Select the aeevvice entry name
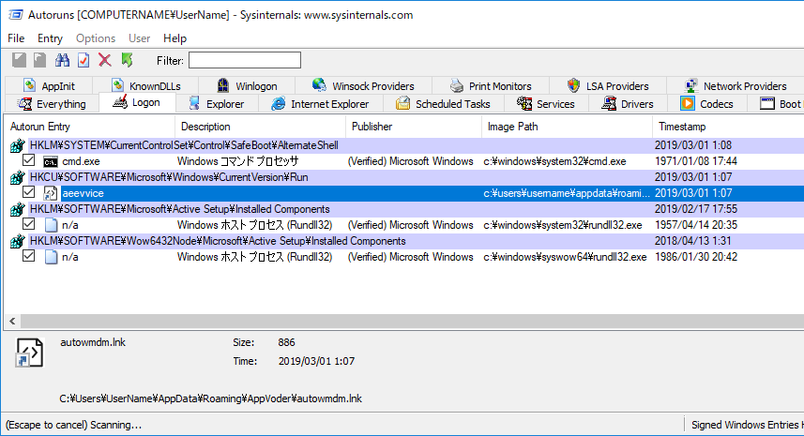This screenshot has width=804, height=436. click(x=83, y=193)
